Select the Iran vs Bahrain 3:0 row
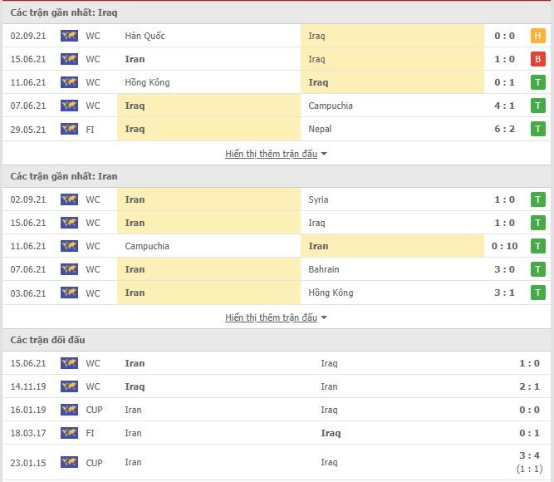This screenshot has width=554, height=482. 277,269
